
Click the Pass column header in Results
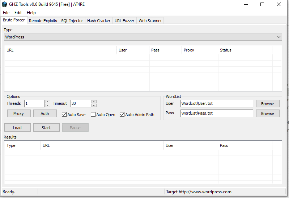tap(245, 145)
